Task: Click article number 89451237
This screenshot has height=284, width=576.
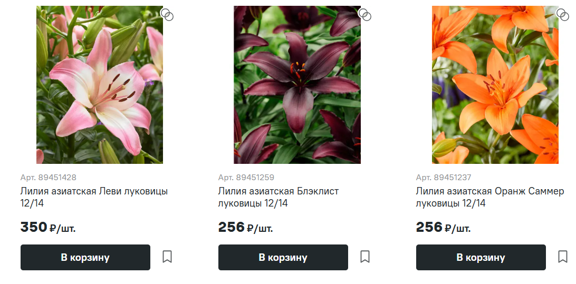Action: click(444, 178)
